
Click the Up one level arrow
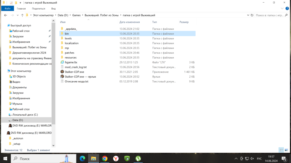pyautogui.click(x=22, y=15)
